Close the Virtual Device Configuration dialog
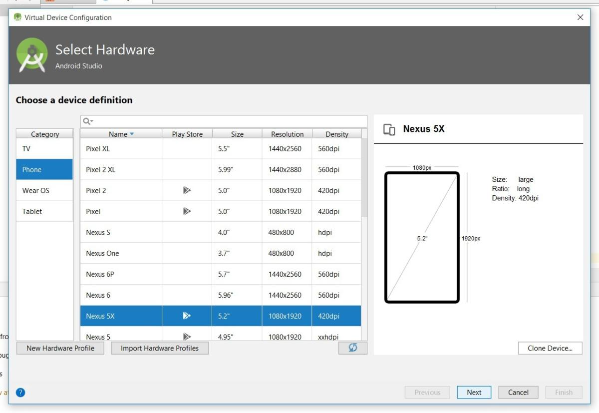This screenshot has height=413, width=599. (x=580, y=17)
